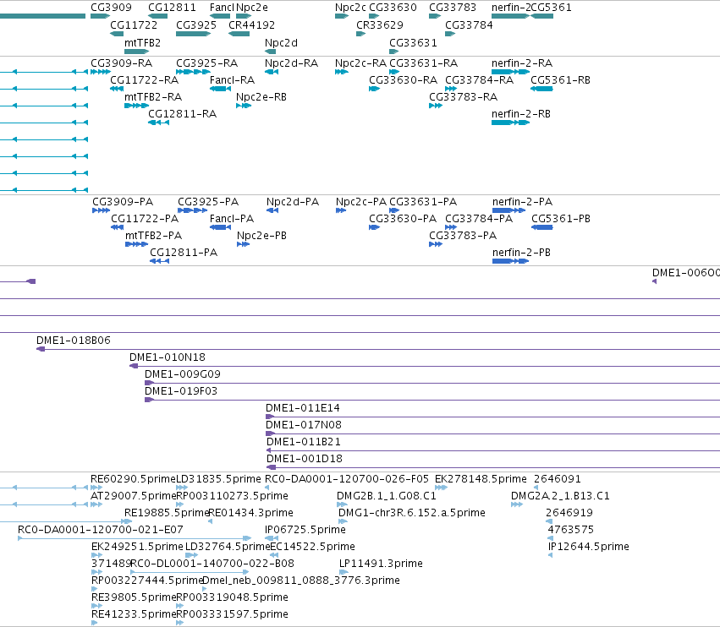Viewport: 720px width, 627px height.
Task: Select the CG11722-RA transcript
Action: coord(117,89)
